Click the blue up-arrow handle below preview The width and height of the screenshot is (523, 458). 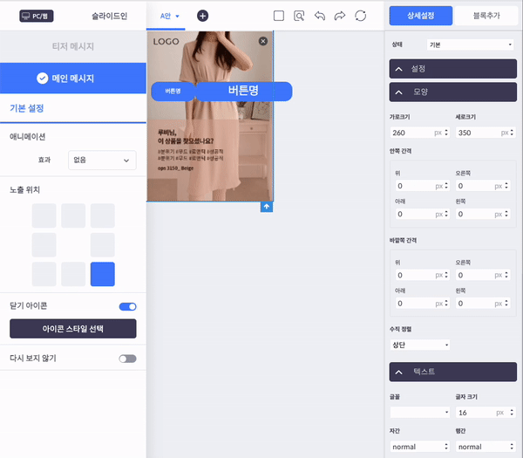click(267, 207)
